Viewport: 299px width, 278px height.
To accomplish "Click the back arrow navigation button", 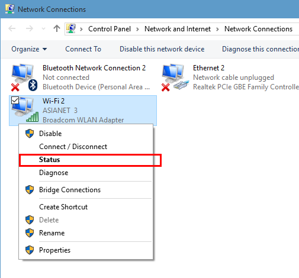I will click(x=12, y=28).
